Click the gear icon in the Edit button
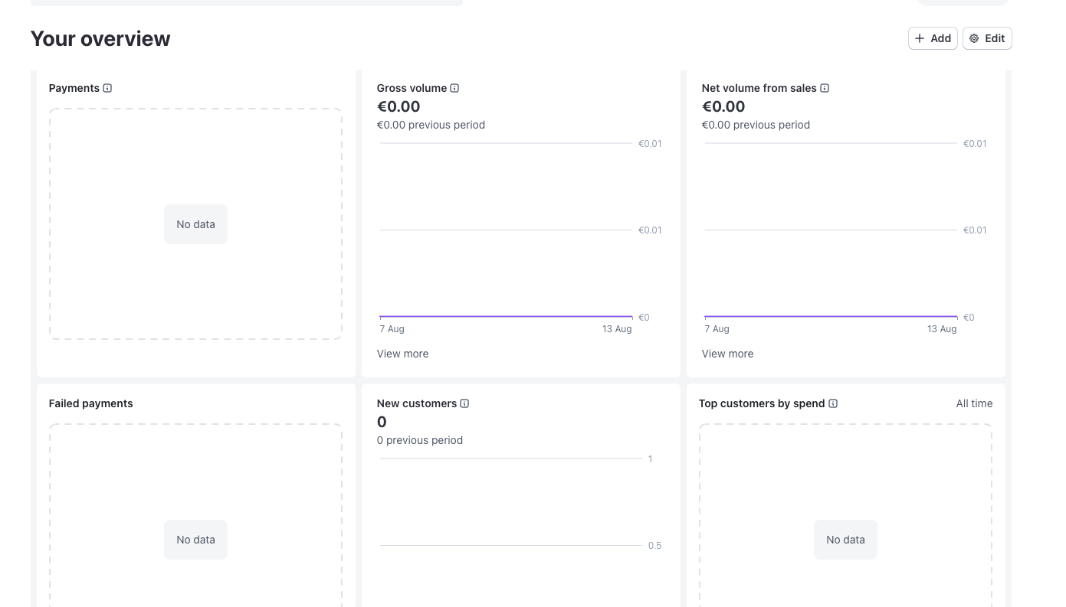This screenshot has width=1066, height=607. point(975,38)
